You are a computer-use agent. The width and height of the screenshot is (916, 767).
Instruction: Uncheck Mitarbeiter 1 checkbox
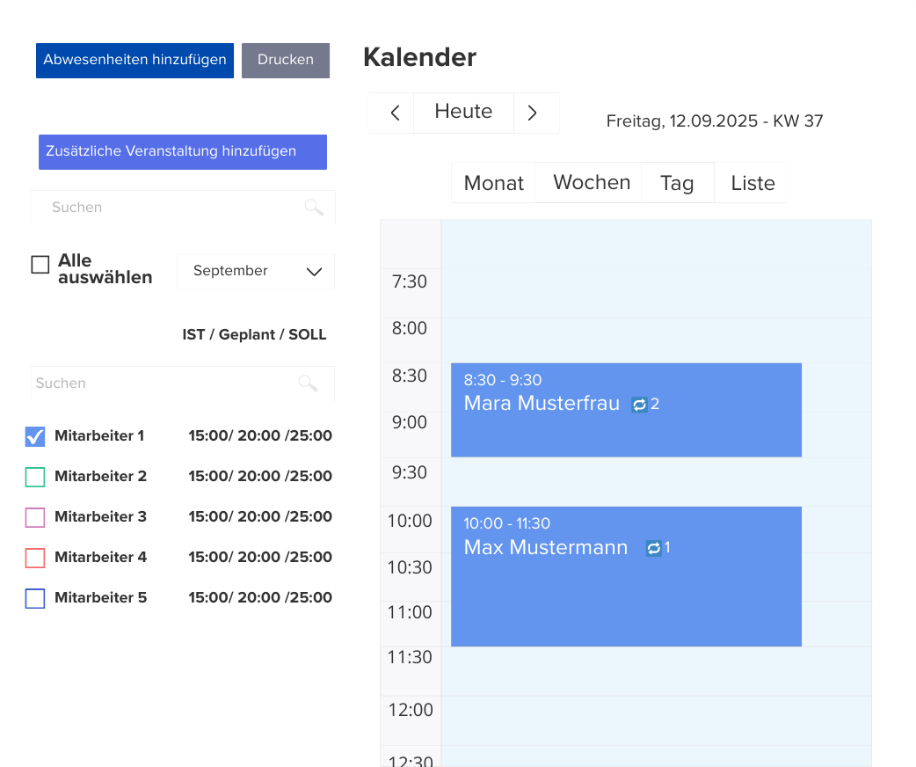[x=35, y=436]
